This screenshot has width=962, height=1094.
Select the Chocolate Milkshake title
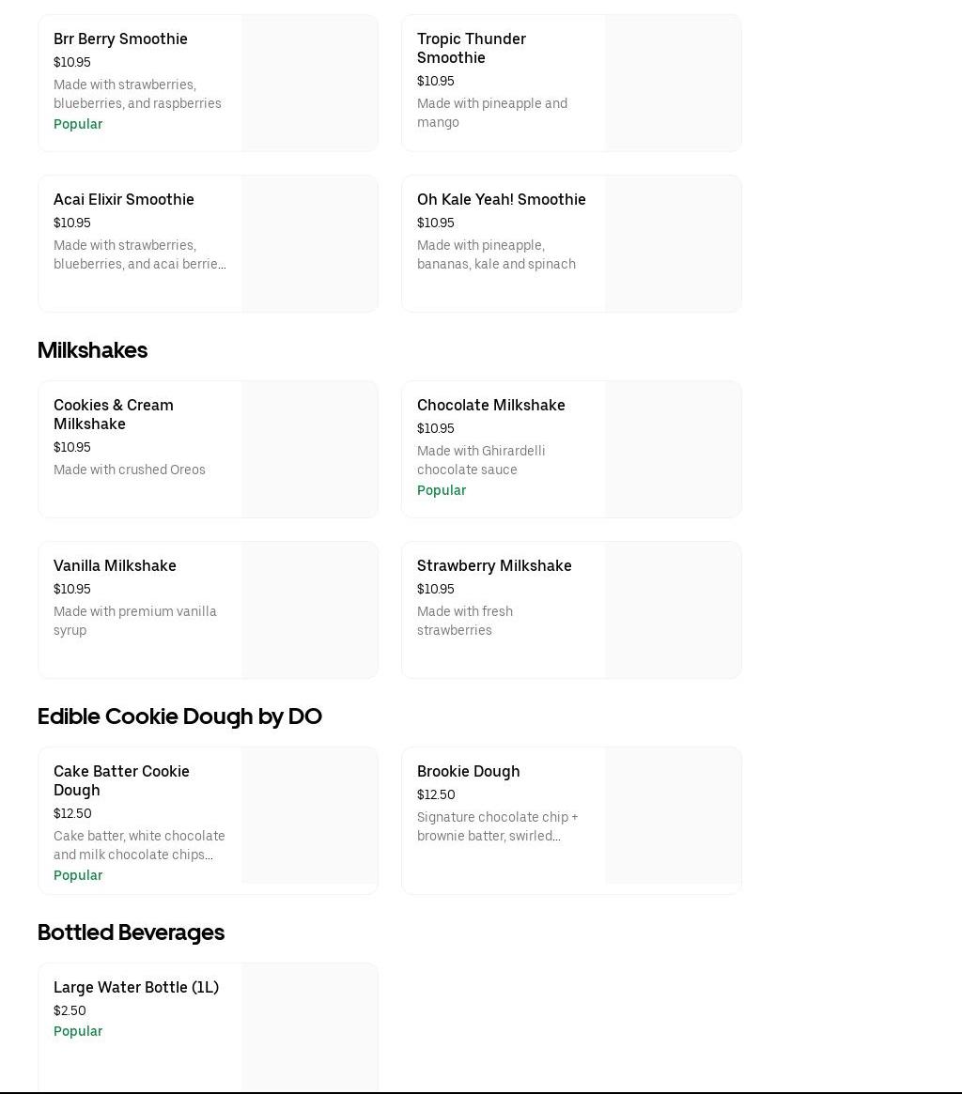(490, 406)
